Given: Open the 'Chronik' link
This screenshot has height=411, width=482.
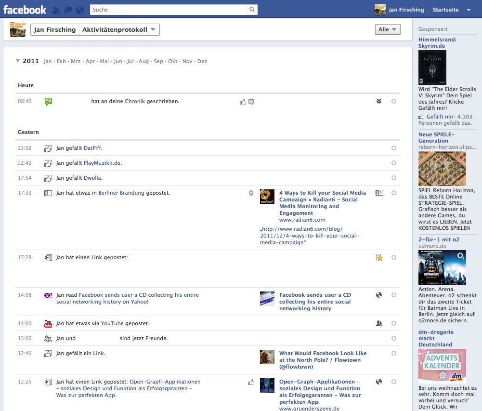Looking at the screenshot, I should 135,101.
